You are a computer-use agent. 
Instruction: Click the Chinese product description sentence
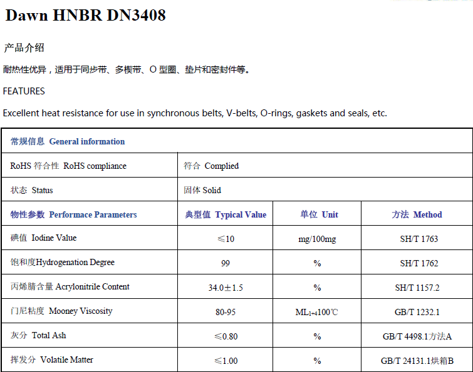coord(127,70)
